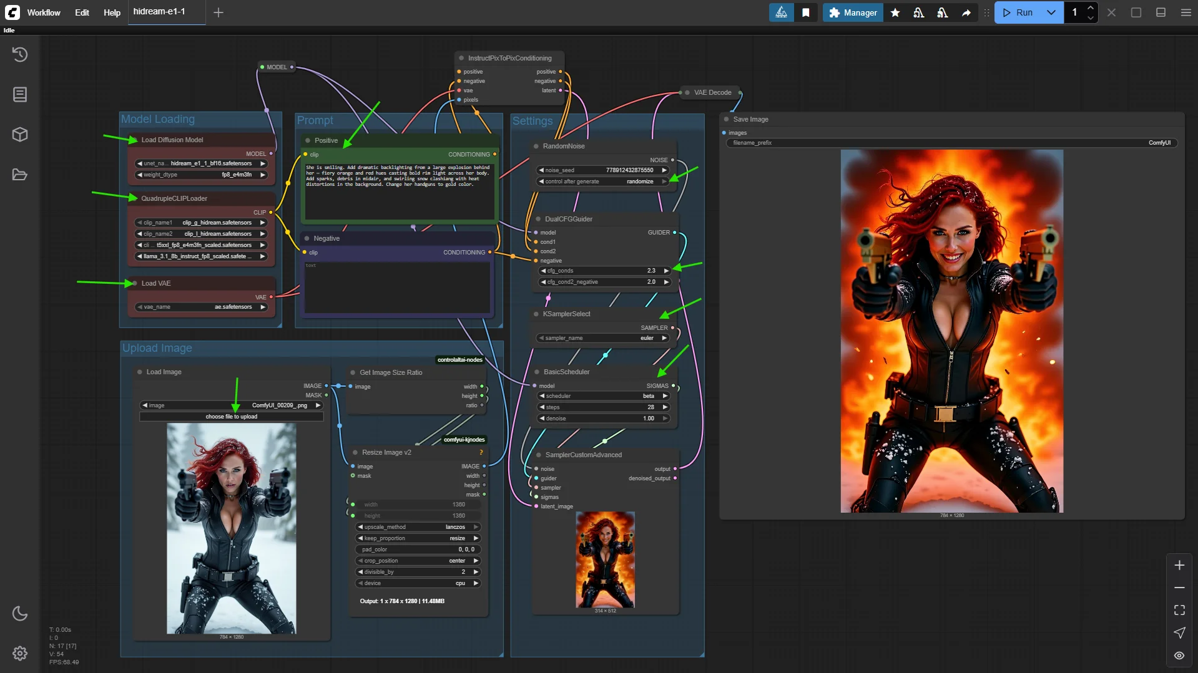1198x673 pixels.
Task: Open the control after generate randomize dropdown
Action: (x=603, y=182)
